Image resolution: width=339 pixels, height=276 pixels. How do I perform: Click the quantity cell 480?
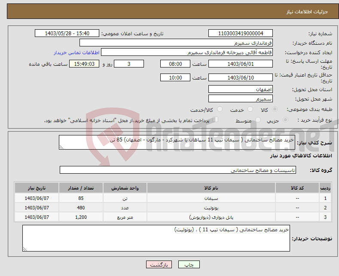(x=81, y=208)
